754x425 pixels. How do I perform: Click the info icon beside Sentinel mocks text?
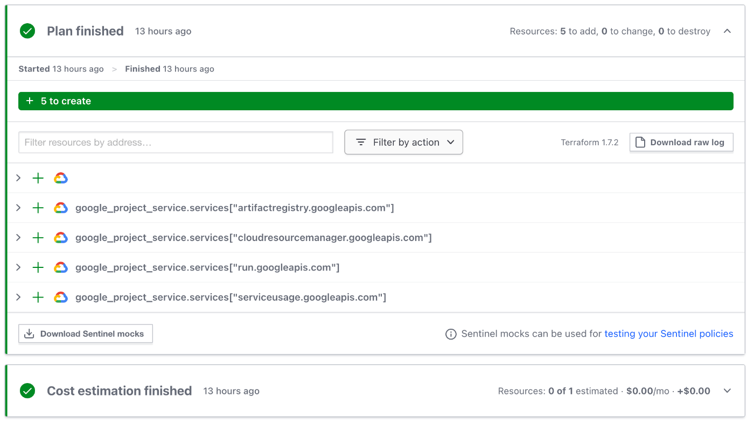tap(451, 334)
